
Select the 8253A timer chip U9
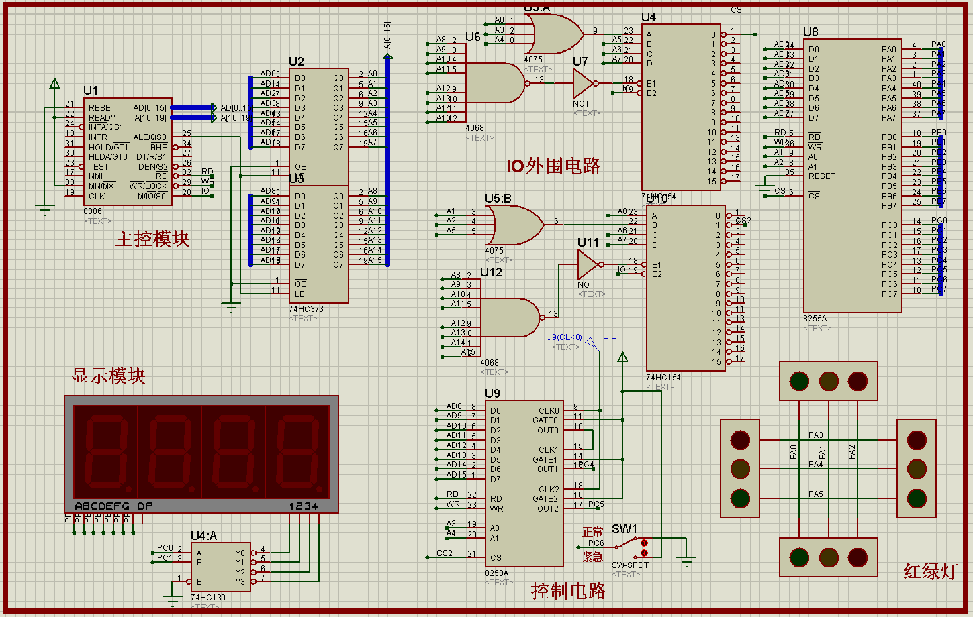click(524, 484)
